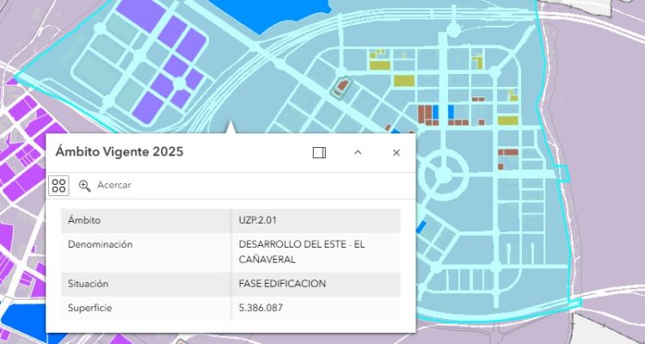Click the Acercar magnifier icon
The image size is (645, 344).
tap(84, 185)
